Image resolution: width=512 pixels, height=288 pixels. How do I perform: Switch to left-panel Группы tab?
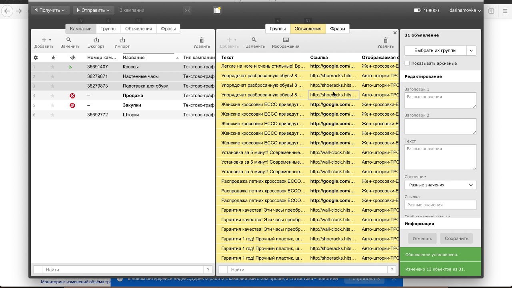click(x=108, y=29)
